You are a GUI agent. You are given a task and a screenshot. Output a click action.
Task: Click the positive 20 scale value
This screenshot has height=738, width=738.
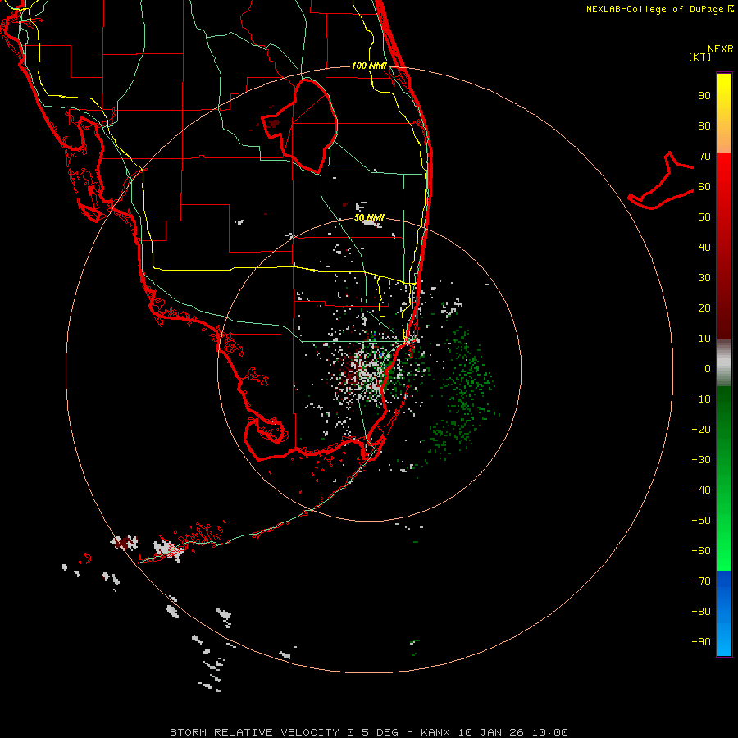point(704,307)
